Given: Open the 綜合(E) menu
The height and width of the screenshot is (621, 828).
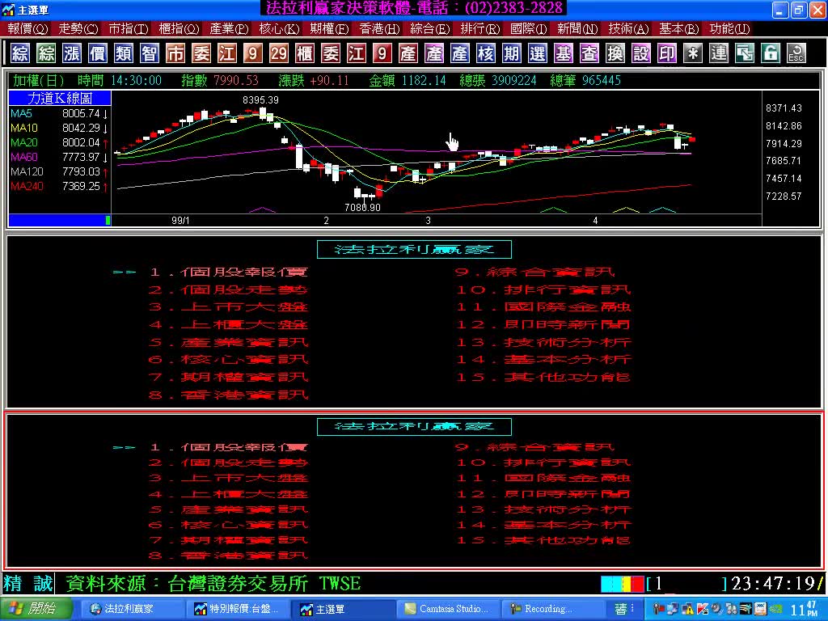Looking at the screenshot, I should [x=430, y=28].
